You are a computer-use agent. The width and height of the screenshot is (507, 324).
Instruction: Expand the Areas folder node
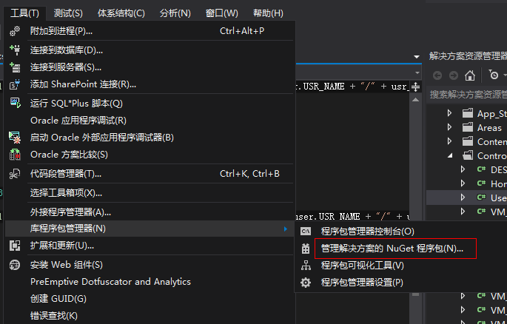pyautogui.click(x=450, y=127)
